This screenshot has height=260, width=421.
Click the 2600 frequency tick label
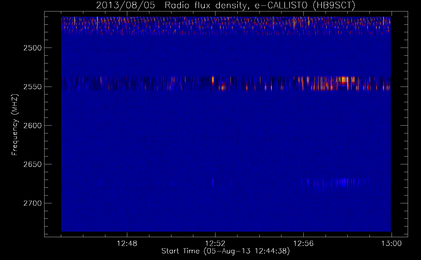(x=33, y=126)
